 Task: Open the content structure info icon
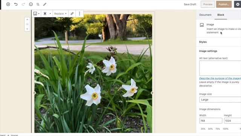tap(31, 4)
